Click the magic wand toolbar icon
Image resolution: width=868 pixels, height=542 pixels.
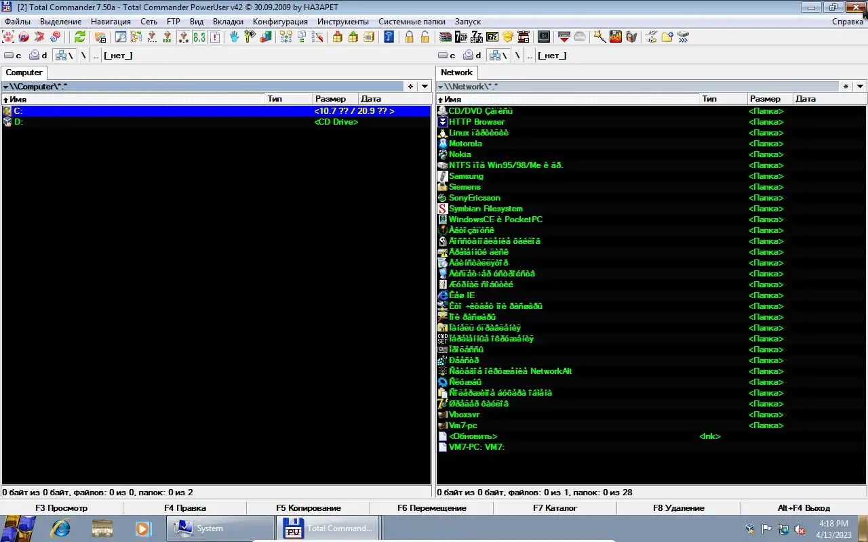pyautogui.click(x=599, y=37)
